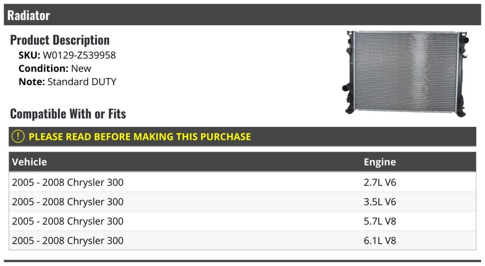The width and height of the screenshot is (485, 266).
Task: Click the yellow exclamation warning icon
Action: 18,137
